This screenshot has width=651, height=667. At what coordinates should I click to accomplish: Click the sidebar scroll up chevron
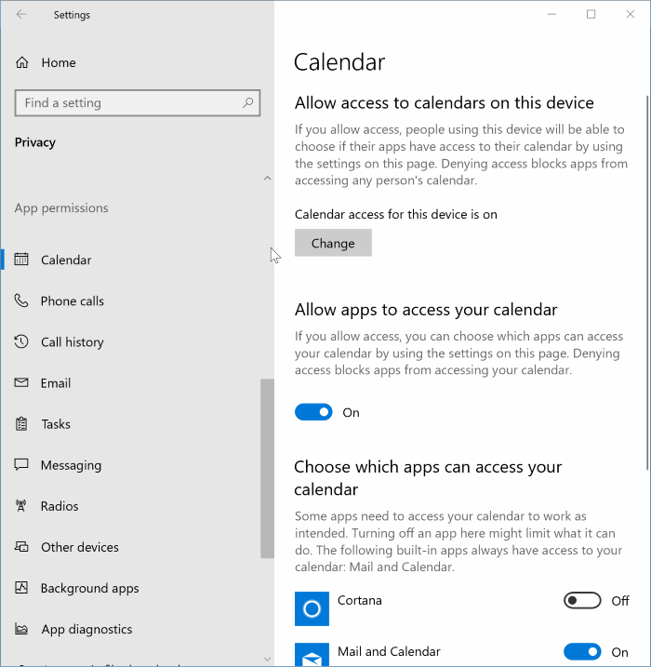[x=267, y=179]
